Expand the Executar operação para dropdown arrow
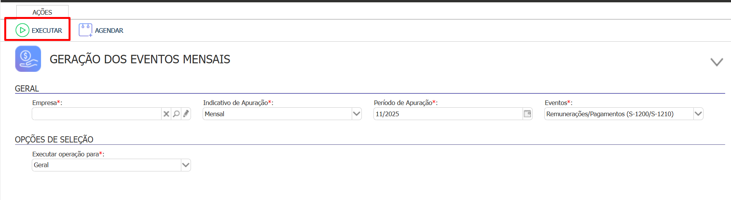The height and width of the screenshot is (200, 731). coord(186,165)
